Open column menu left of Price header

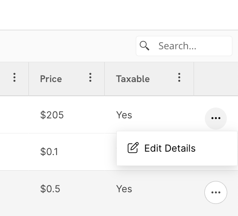14,77
